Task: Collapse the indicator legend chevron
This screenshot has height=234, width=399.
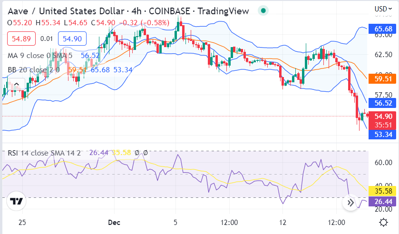Action: [x=17, y=84]
